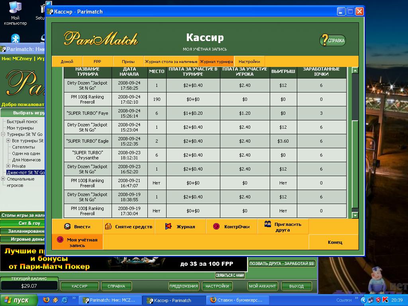Click the Внести deposit icon
This screenshot has width=408, height=306.
tap(68, 227)
